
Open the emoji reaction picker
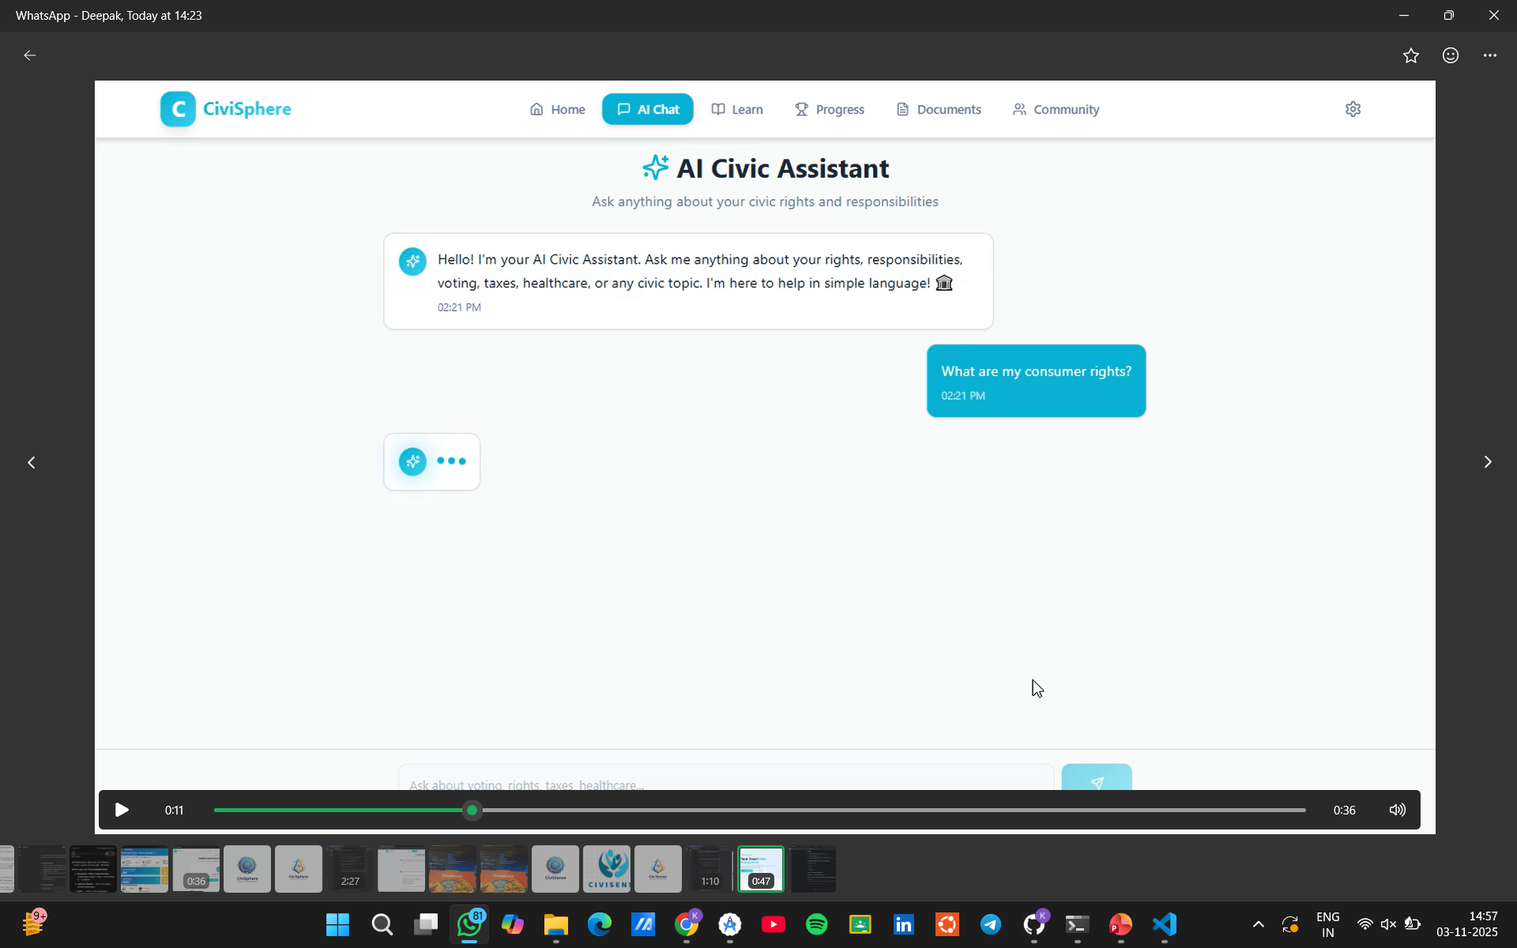pyautogui.click(x=1450, y=55)
